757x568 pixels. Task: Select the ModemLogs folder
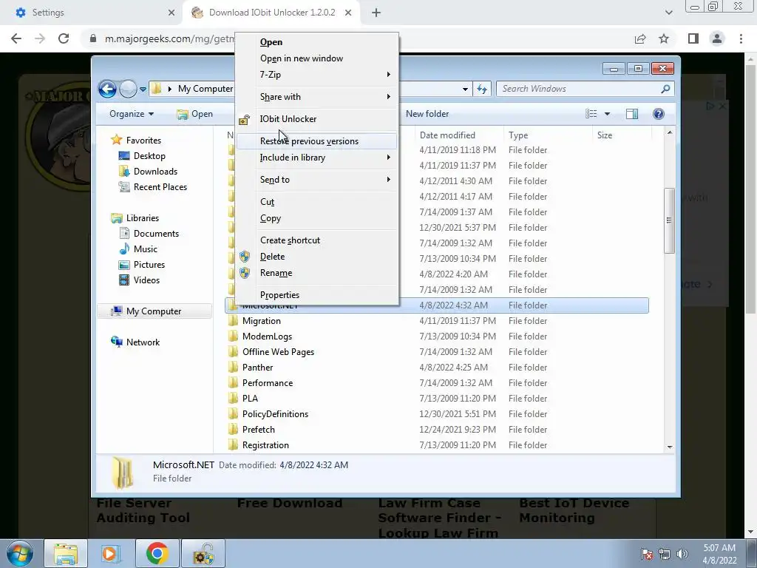click(x=436, y=337)
